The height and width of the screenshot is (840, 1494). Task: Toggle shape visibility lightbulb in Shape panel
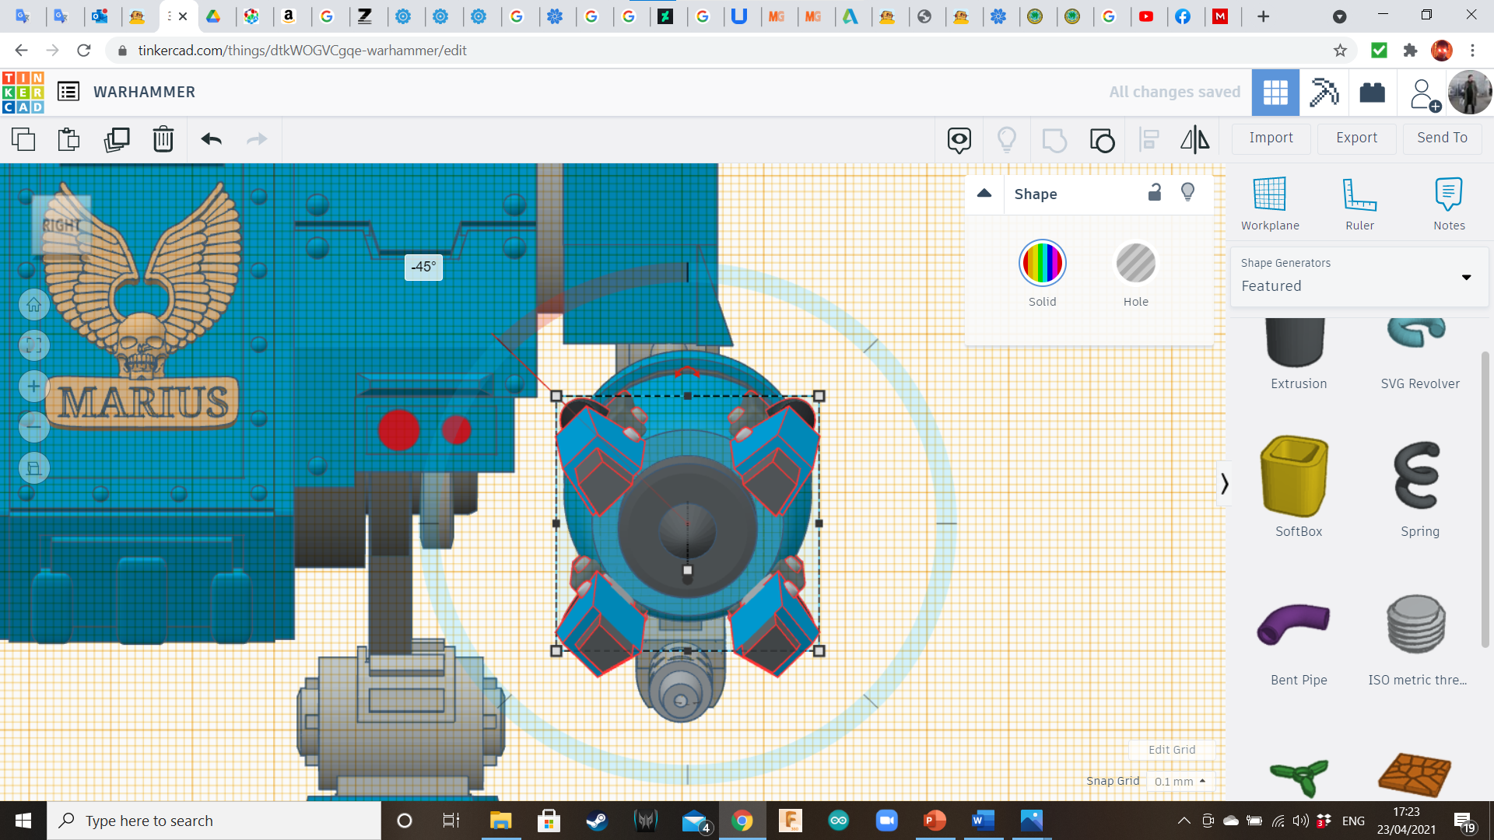coord(1187,193)
